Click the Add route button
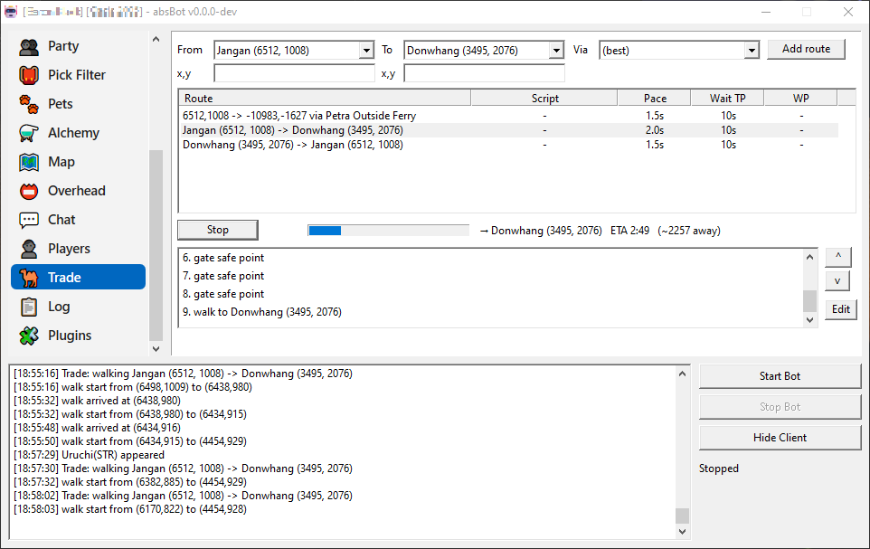Screen dimensions: 870x549 (x=806, y=49)
